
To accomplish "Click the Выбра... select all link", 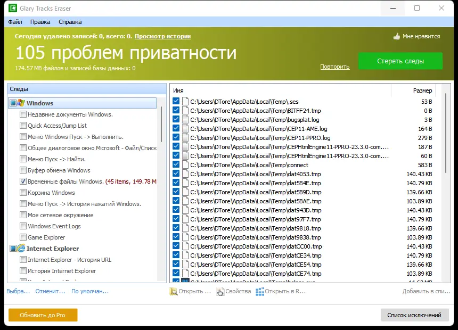I will tap(18, 292).
